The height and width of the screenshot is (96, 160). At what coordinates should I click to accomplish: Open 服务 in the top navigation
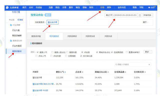(71, 7)
